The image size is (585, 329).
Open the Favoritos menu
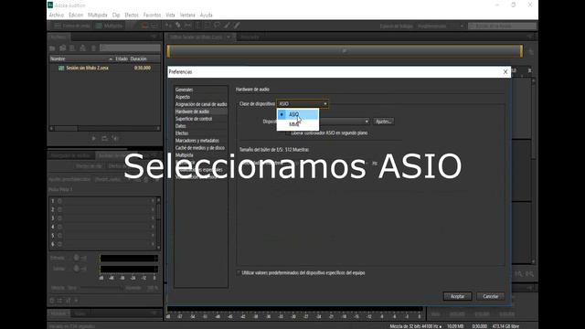tap(152, 15)
